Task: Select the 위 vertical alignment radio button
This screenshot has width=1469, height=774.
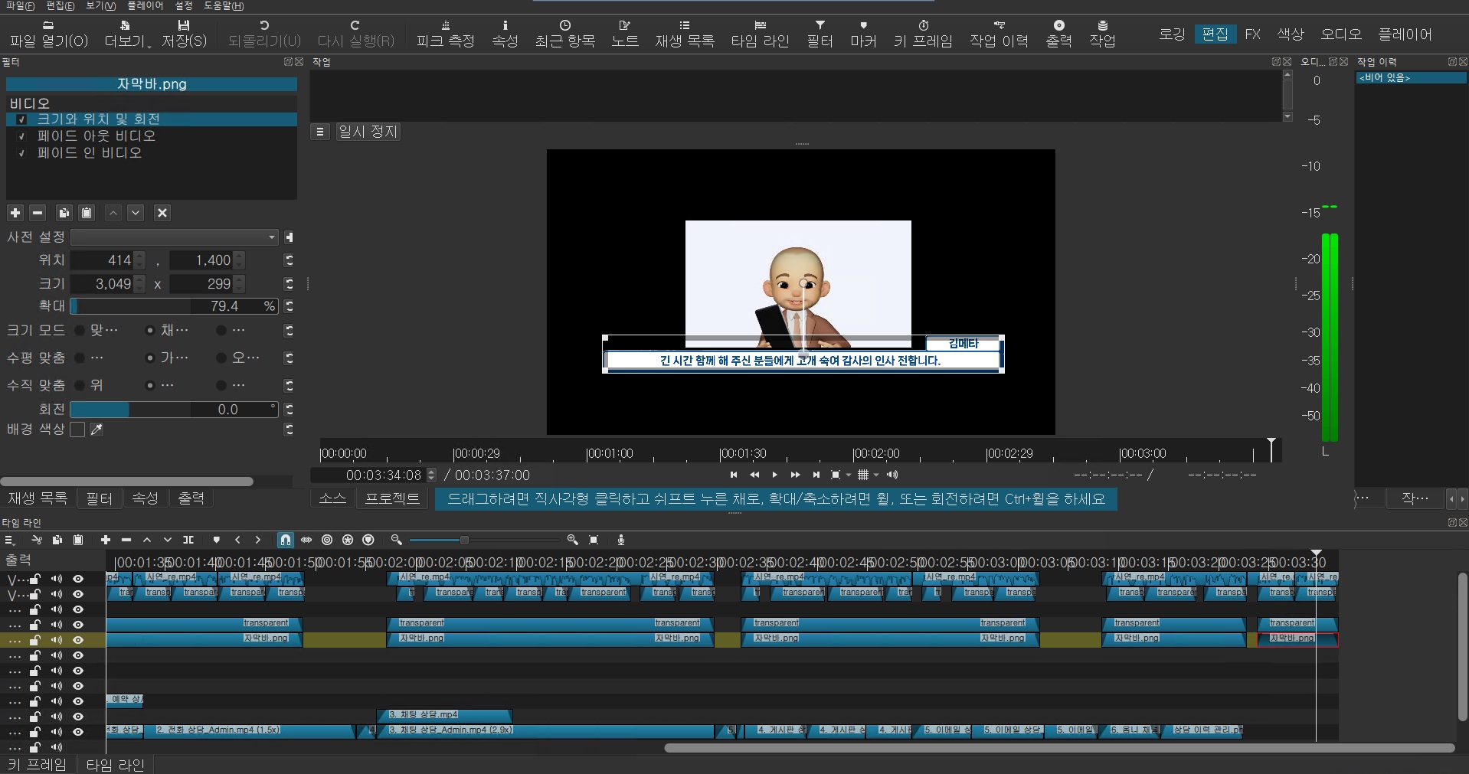Action: tap(80, 385)
